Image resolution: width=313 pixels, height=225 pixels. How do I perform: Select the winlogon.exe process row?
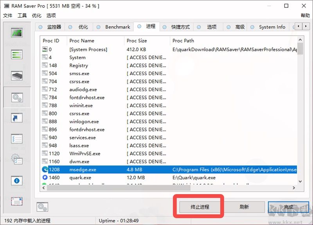pyautogui.click(x=169, y=121)
